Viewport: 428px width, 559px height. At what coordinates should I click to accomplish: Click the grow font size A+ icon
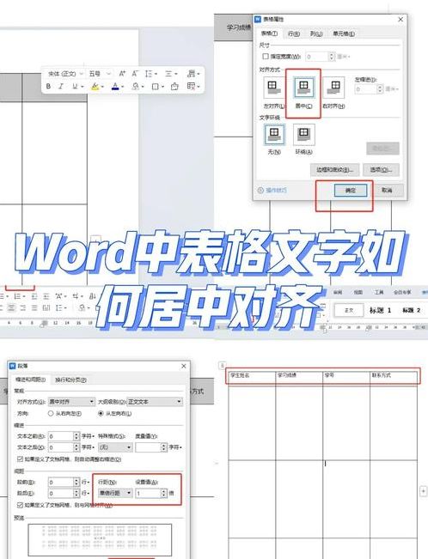[122, 74]
